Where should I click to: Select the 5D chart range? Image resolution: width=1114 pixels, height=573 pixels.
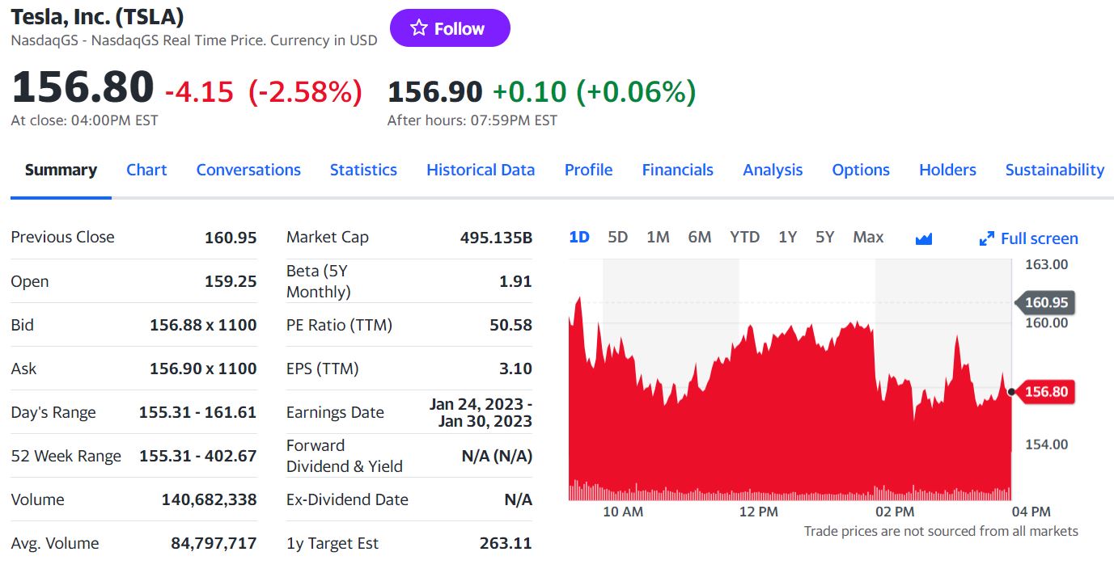click(617, 237)
